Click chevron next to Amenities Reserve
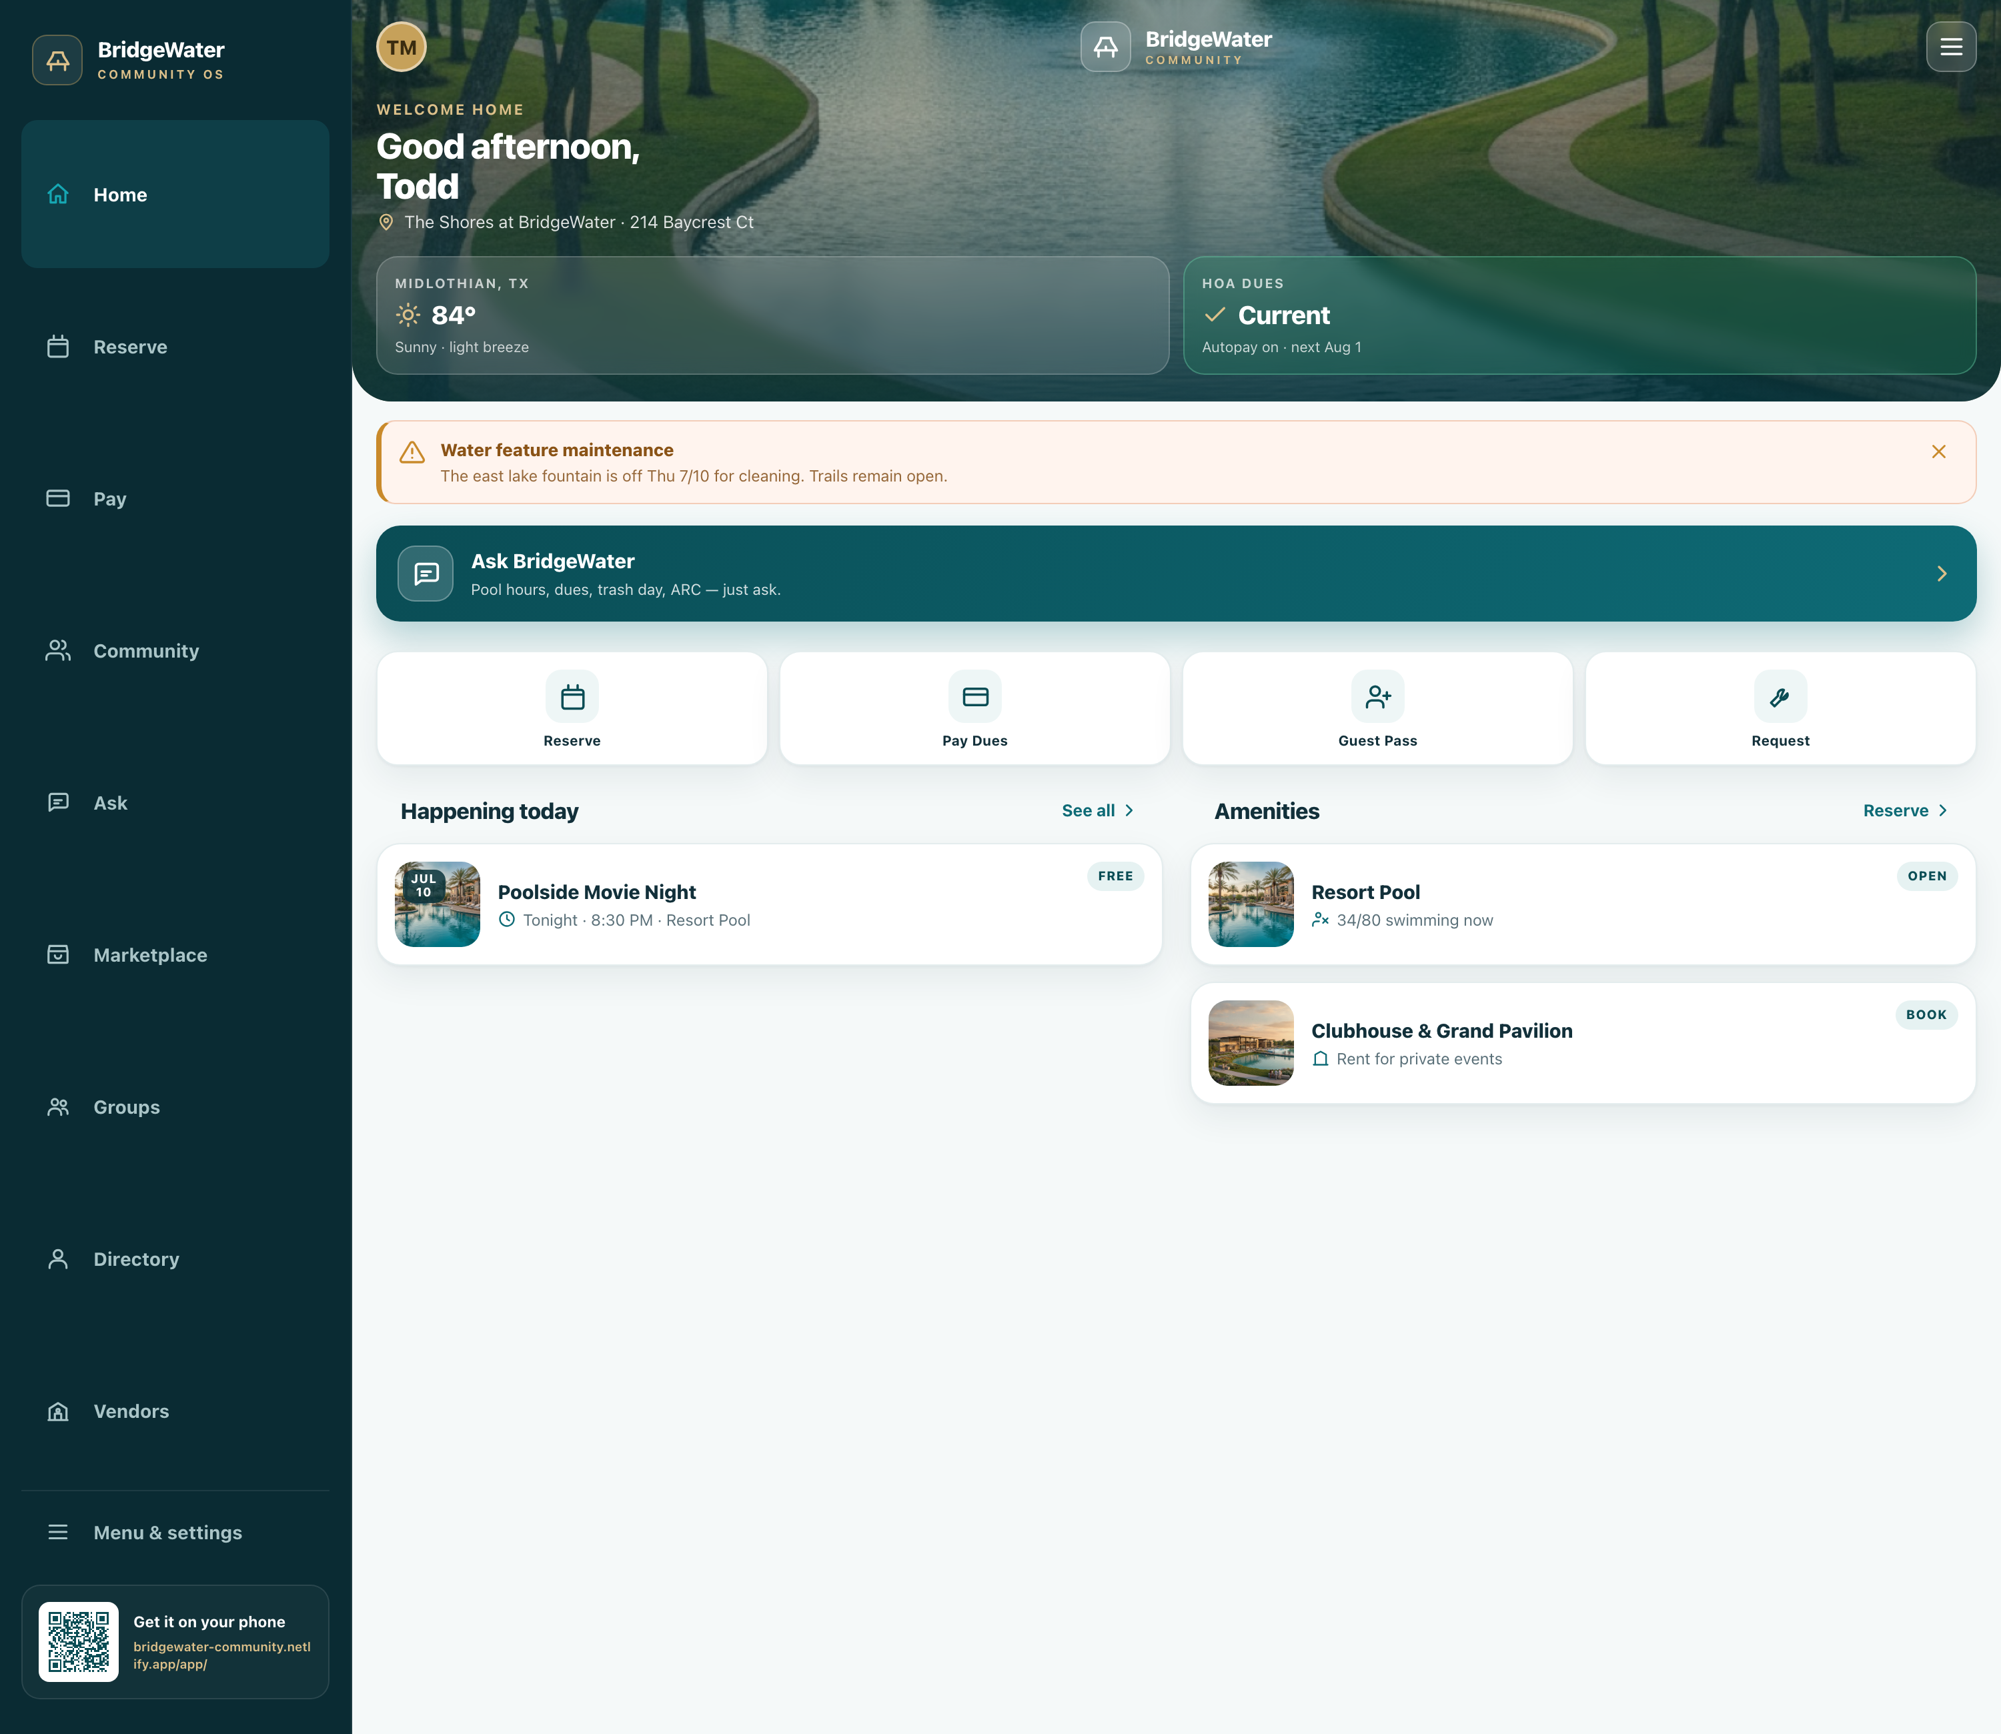 [x=1942, y=810]
